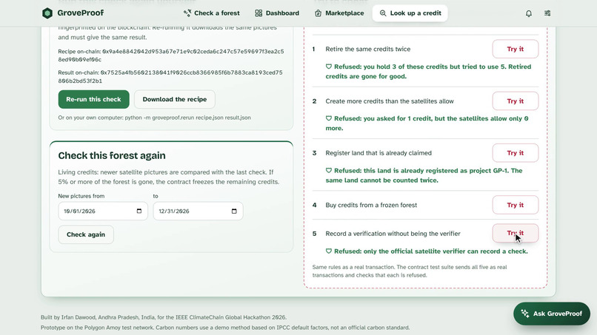
Task: Click 'Refused: this land is already registered' message
Action: pos(424,175)
